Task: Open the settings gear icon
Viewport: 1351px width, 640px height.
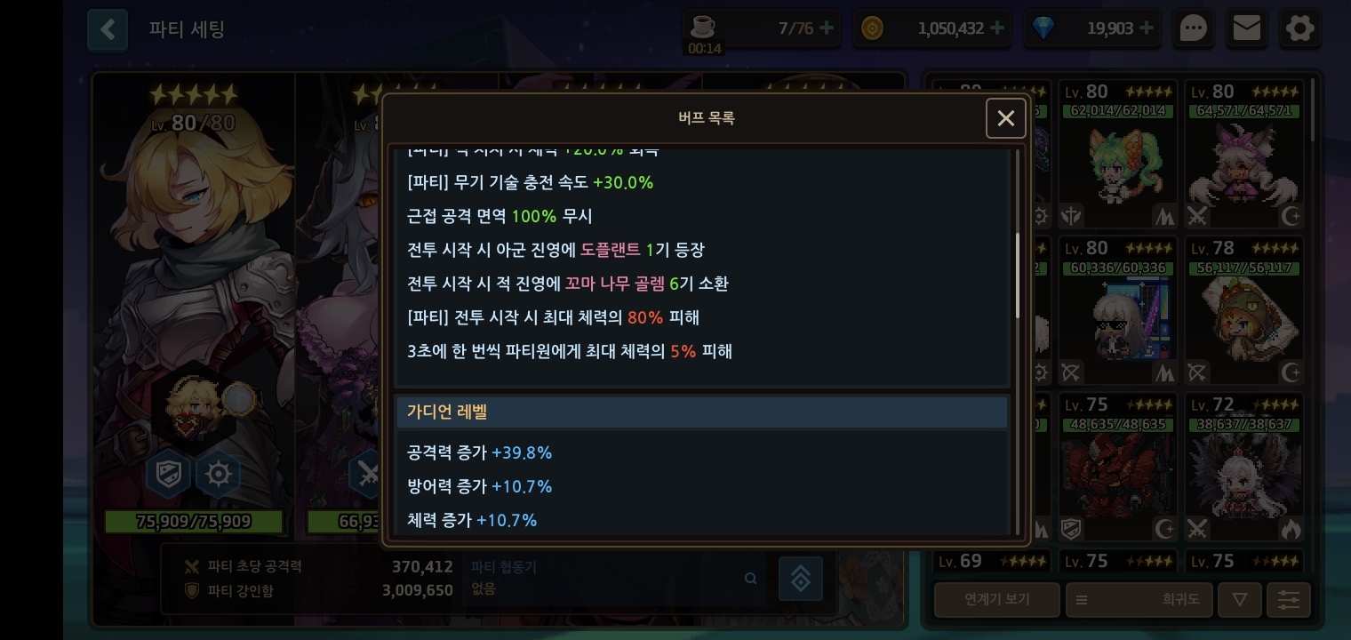Action: pos(1299,28)
